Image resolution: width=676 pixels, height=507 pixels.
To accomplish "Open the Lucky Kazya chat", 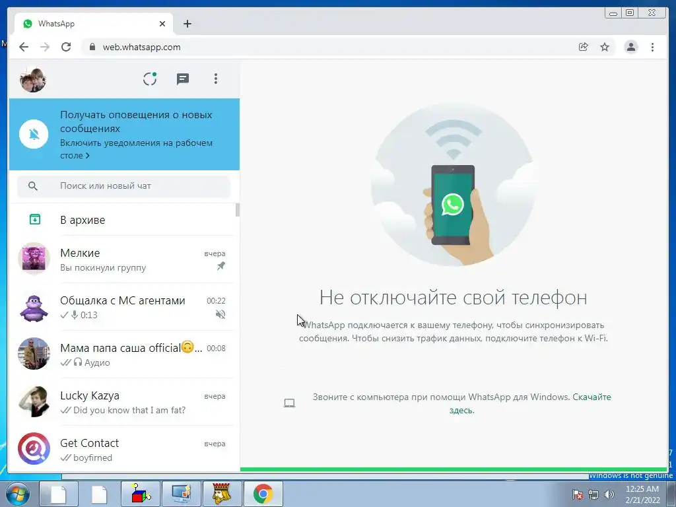I will tap(123, 402).
